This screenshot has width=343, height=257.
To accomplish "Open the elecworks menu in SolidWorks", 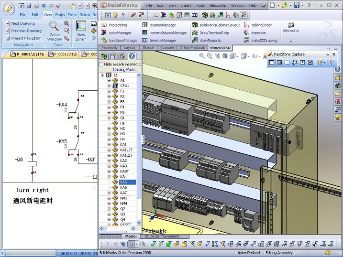I will pyautogui.click(x=218, y=5).
